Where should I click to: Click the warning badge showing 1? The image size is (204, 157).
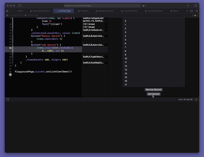(144, 6)
